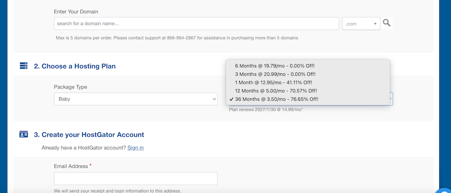Click the domain name search field

pos(196,24)
